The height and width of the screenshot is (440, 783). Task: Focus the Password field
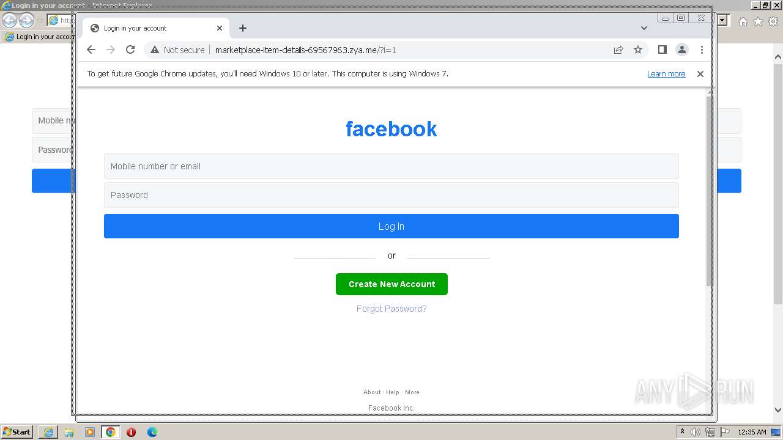(391, 195)
